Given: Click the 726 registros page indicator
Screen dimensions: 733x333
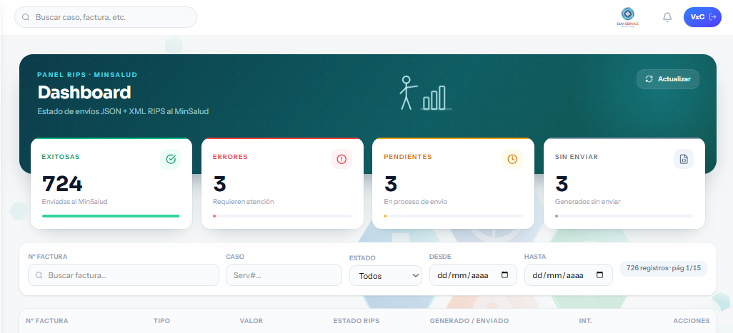Looking at the screenshot, I should [x=664, y=269].
